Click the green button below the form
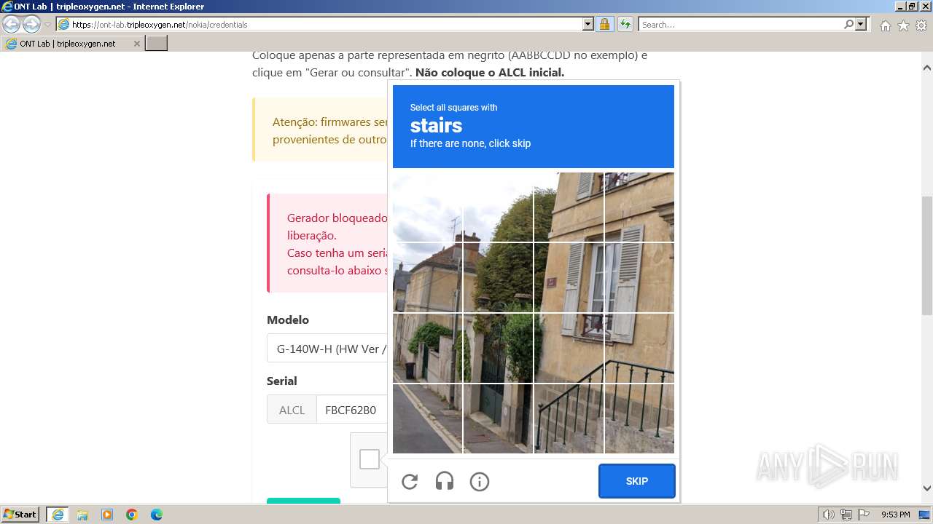The height and width of the screenshot is (524, 933). pos(303,501)
